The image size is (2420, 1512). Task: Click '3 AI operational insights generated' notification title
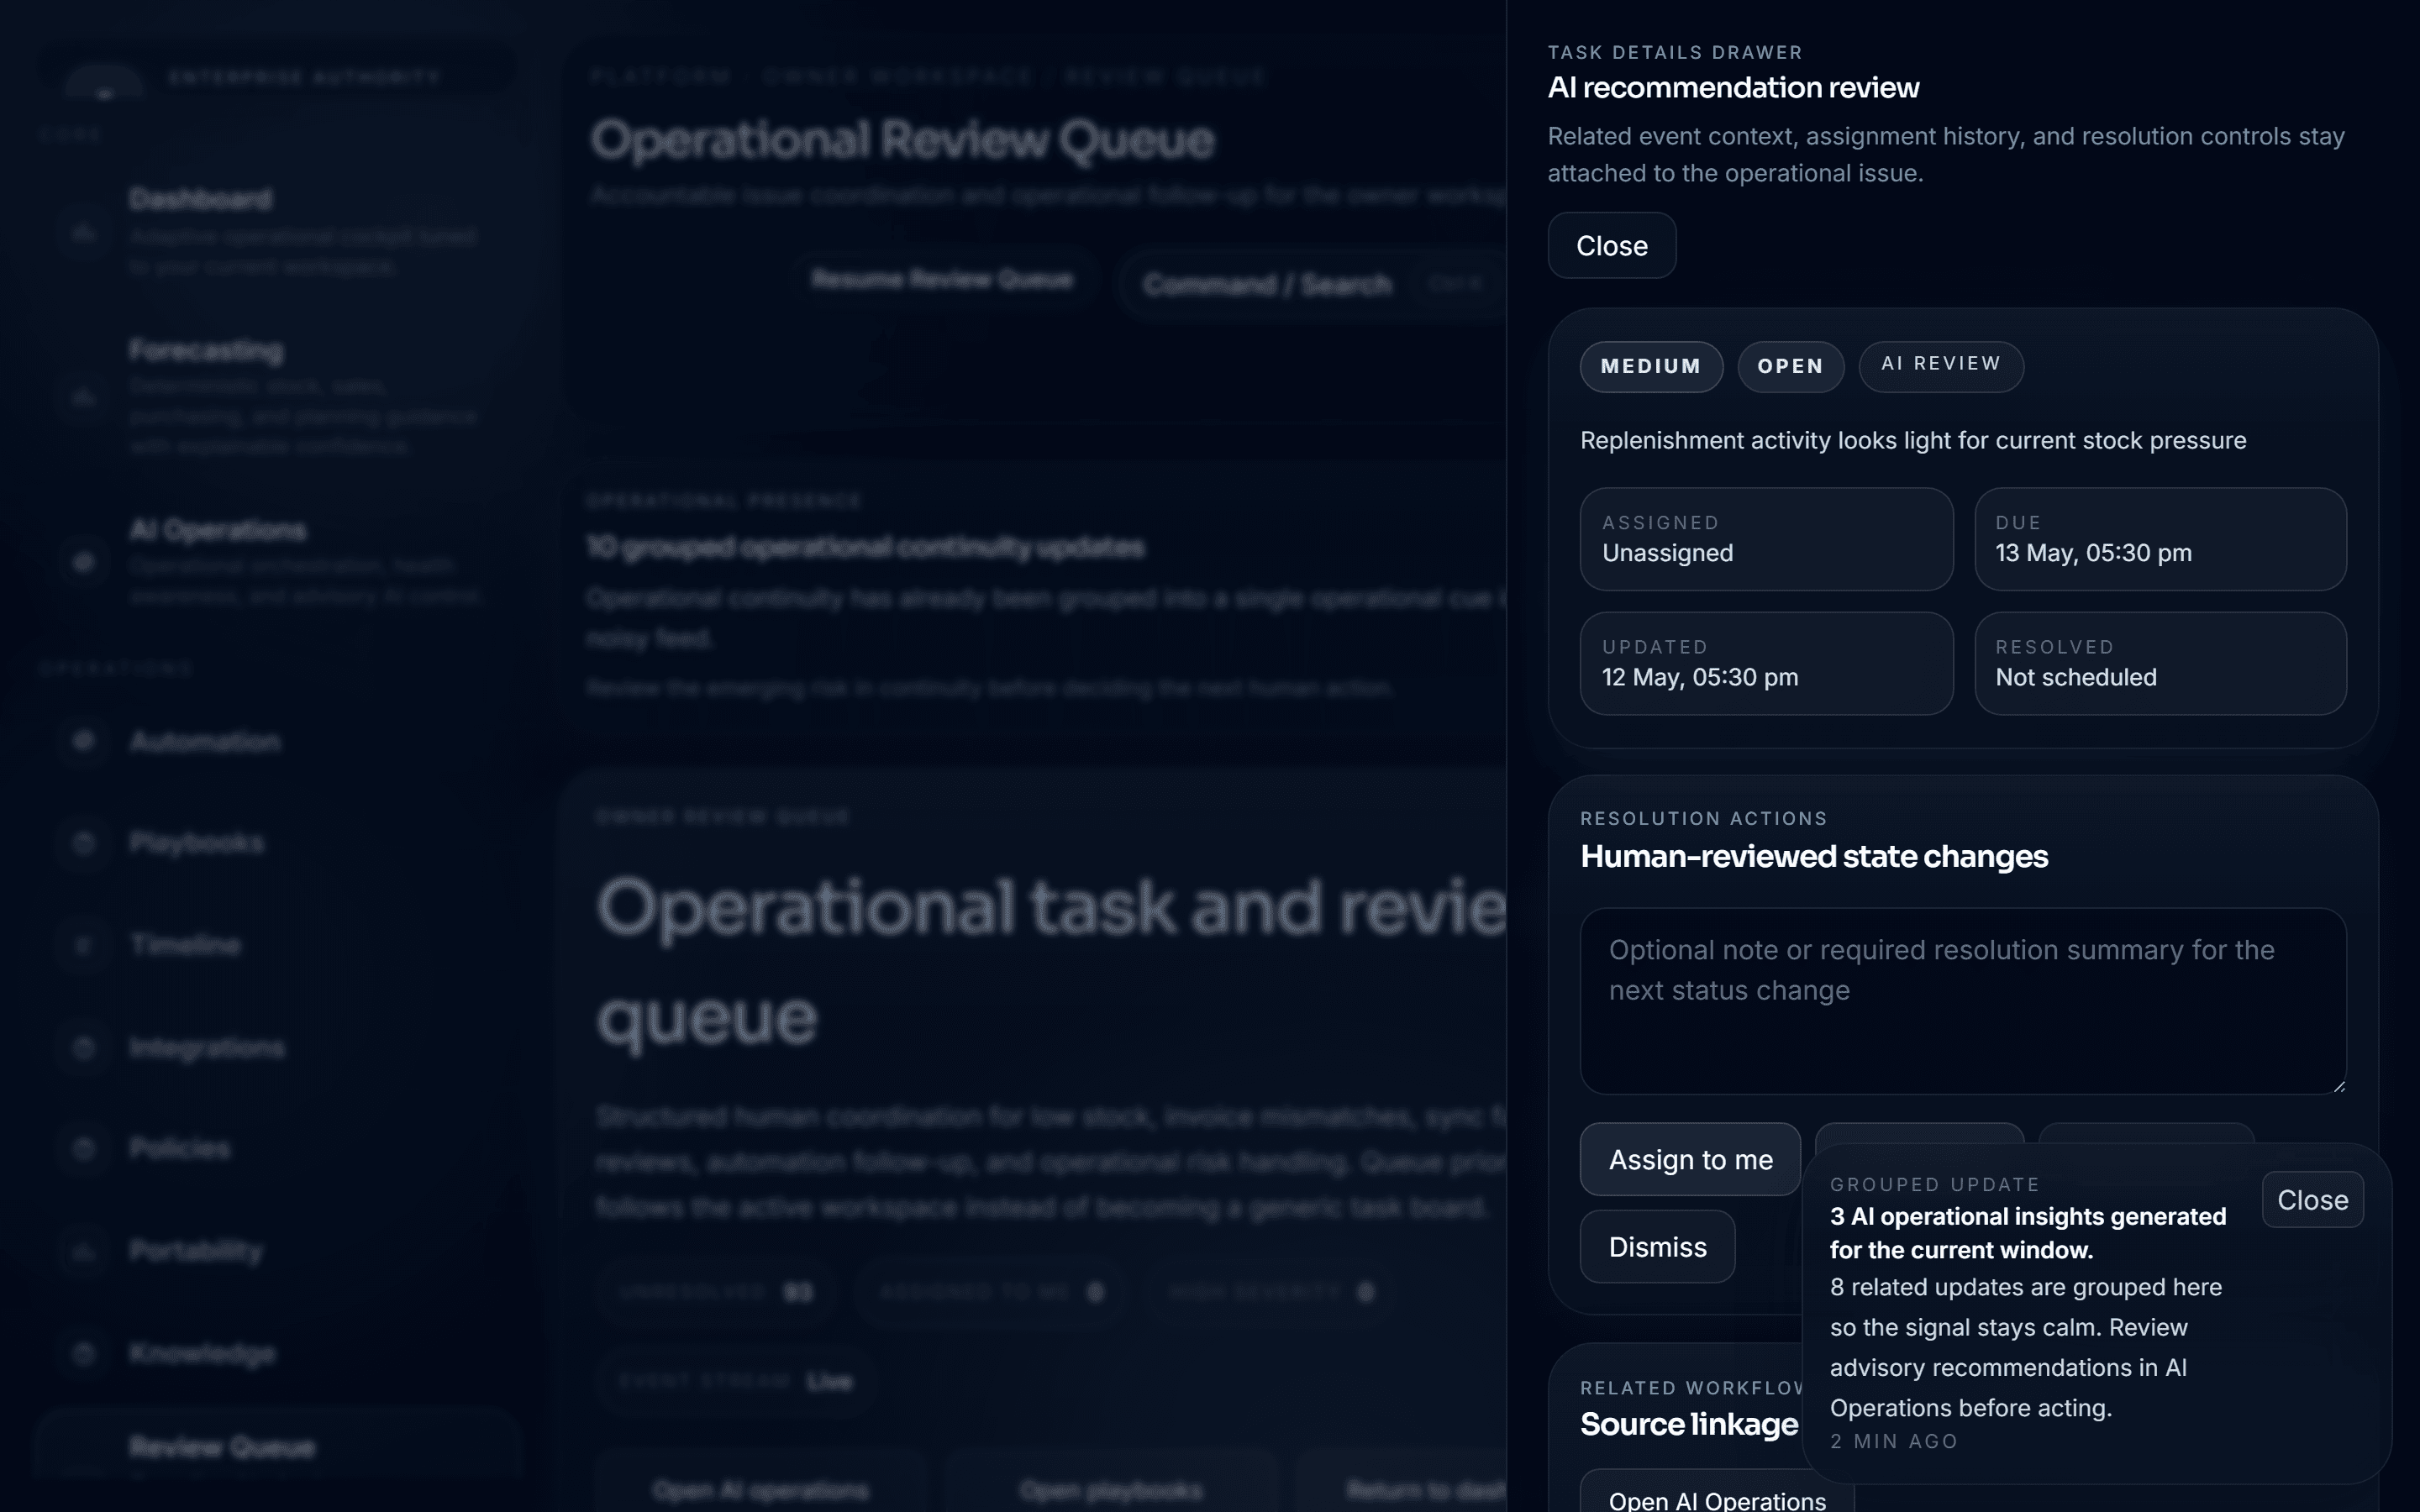pos(2027,1232)
